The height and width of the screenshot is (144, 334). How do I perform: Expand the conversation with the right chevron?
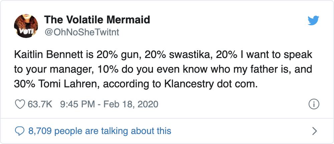pos(315,131)
